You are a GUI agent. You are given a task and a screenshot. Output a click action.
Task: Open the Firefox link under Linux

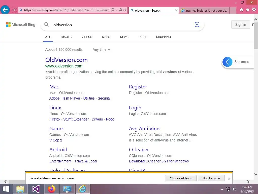click(x=55, y=119)
